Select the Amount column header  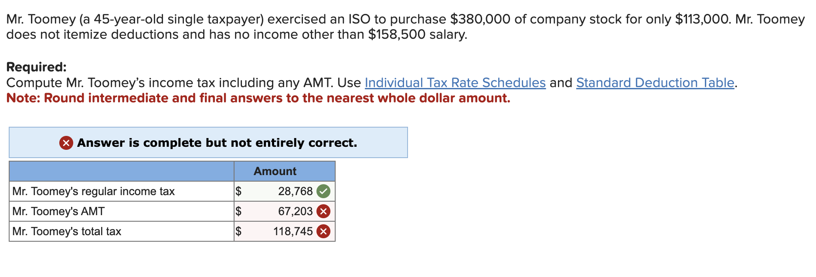(275, 171)
